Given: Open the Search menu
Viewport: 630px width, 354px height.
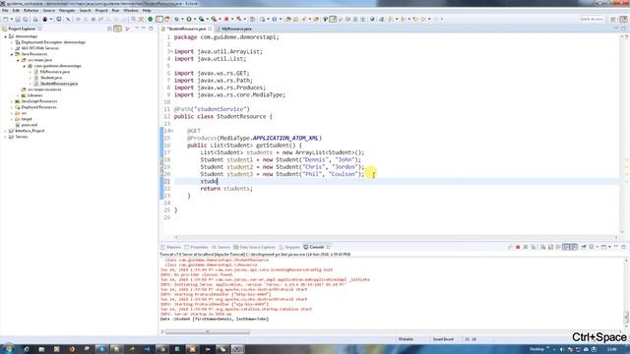Looking at the screenshot, I should pyautogui.click(x=85, y=11).
